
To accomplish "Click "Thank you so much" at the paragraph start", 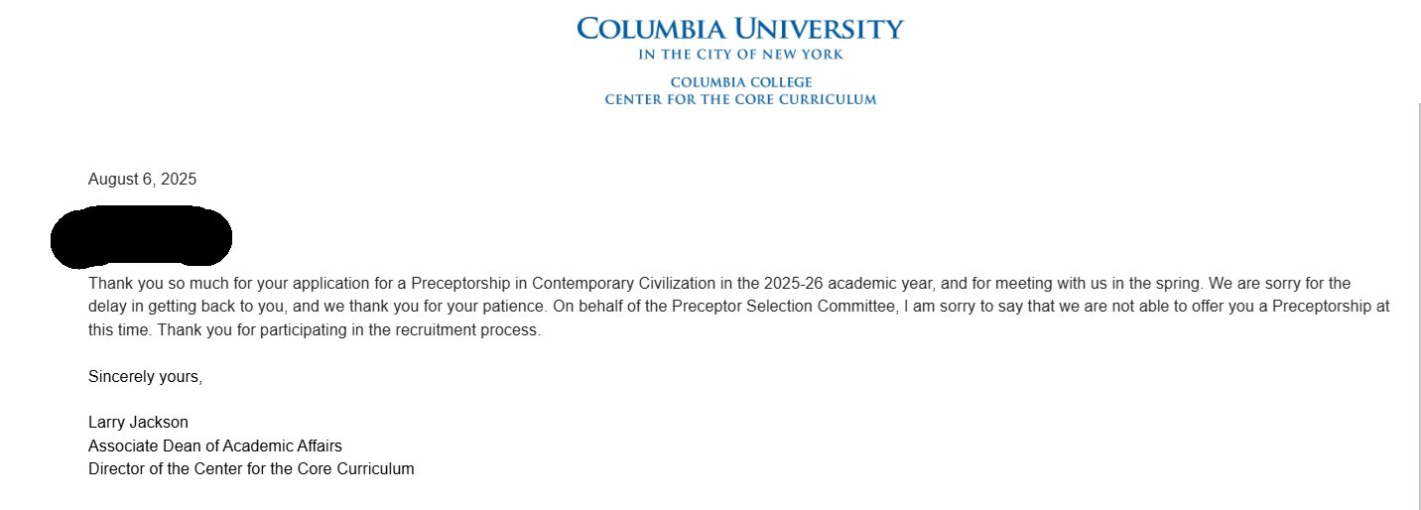I will tap(151, 284).
